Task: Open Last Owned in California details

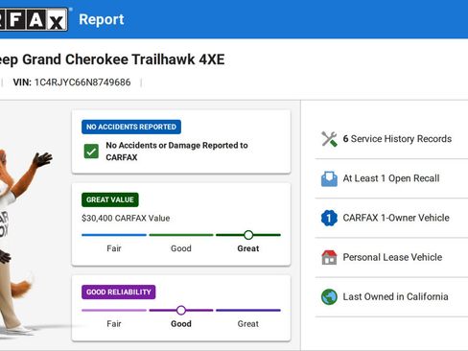Action: point(391,297)
